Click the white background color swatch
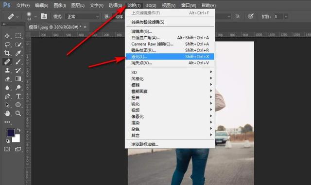Image resolution: width=311 pixels, height=185 pixels. coord(17,139)
